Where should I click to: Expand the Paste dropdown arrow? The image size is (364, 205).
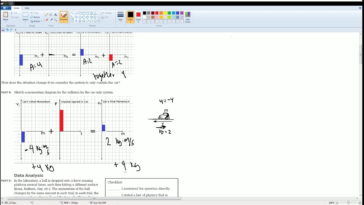pyautogui.click(x=5, y=22)
